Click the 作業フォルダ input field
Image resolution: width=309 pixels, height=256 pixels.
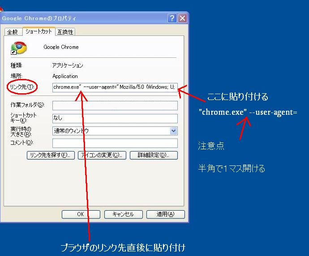[115, 105]
